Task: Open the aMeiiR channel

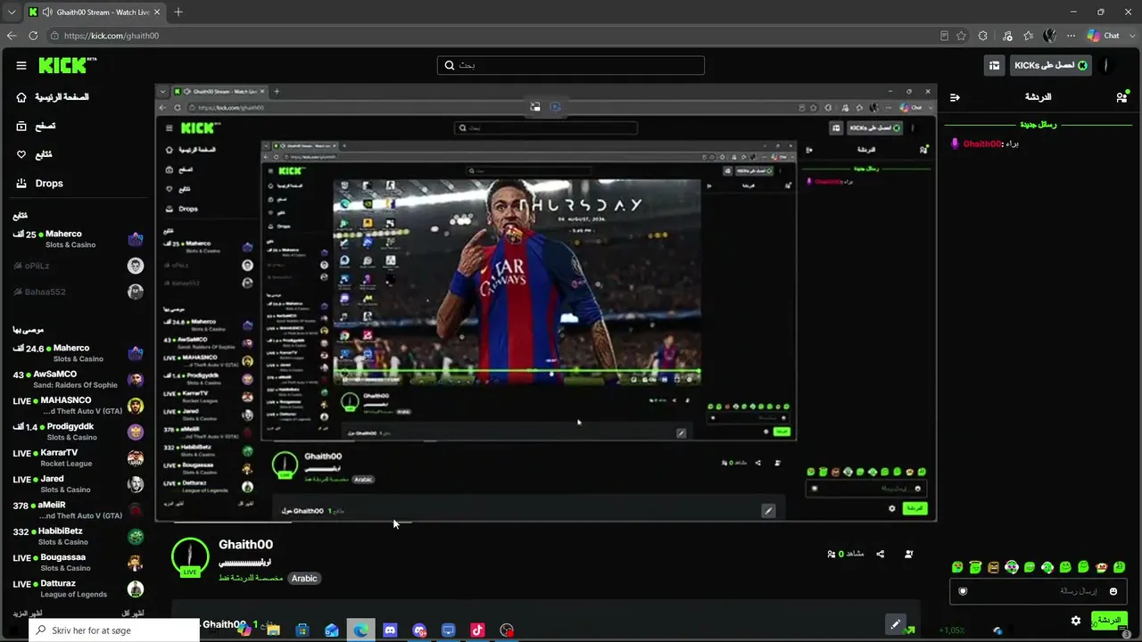Action: tap(79, 510)
